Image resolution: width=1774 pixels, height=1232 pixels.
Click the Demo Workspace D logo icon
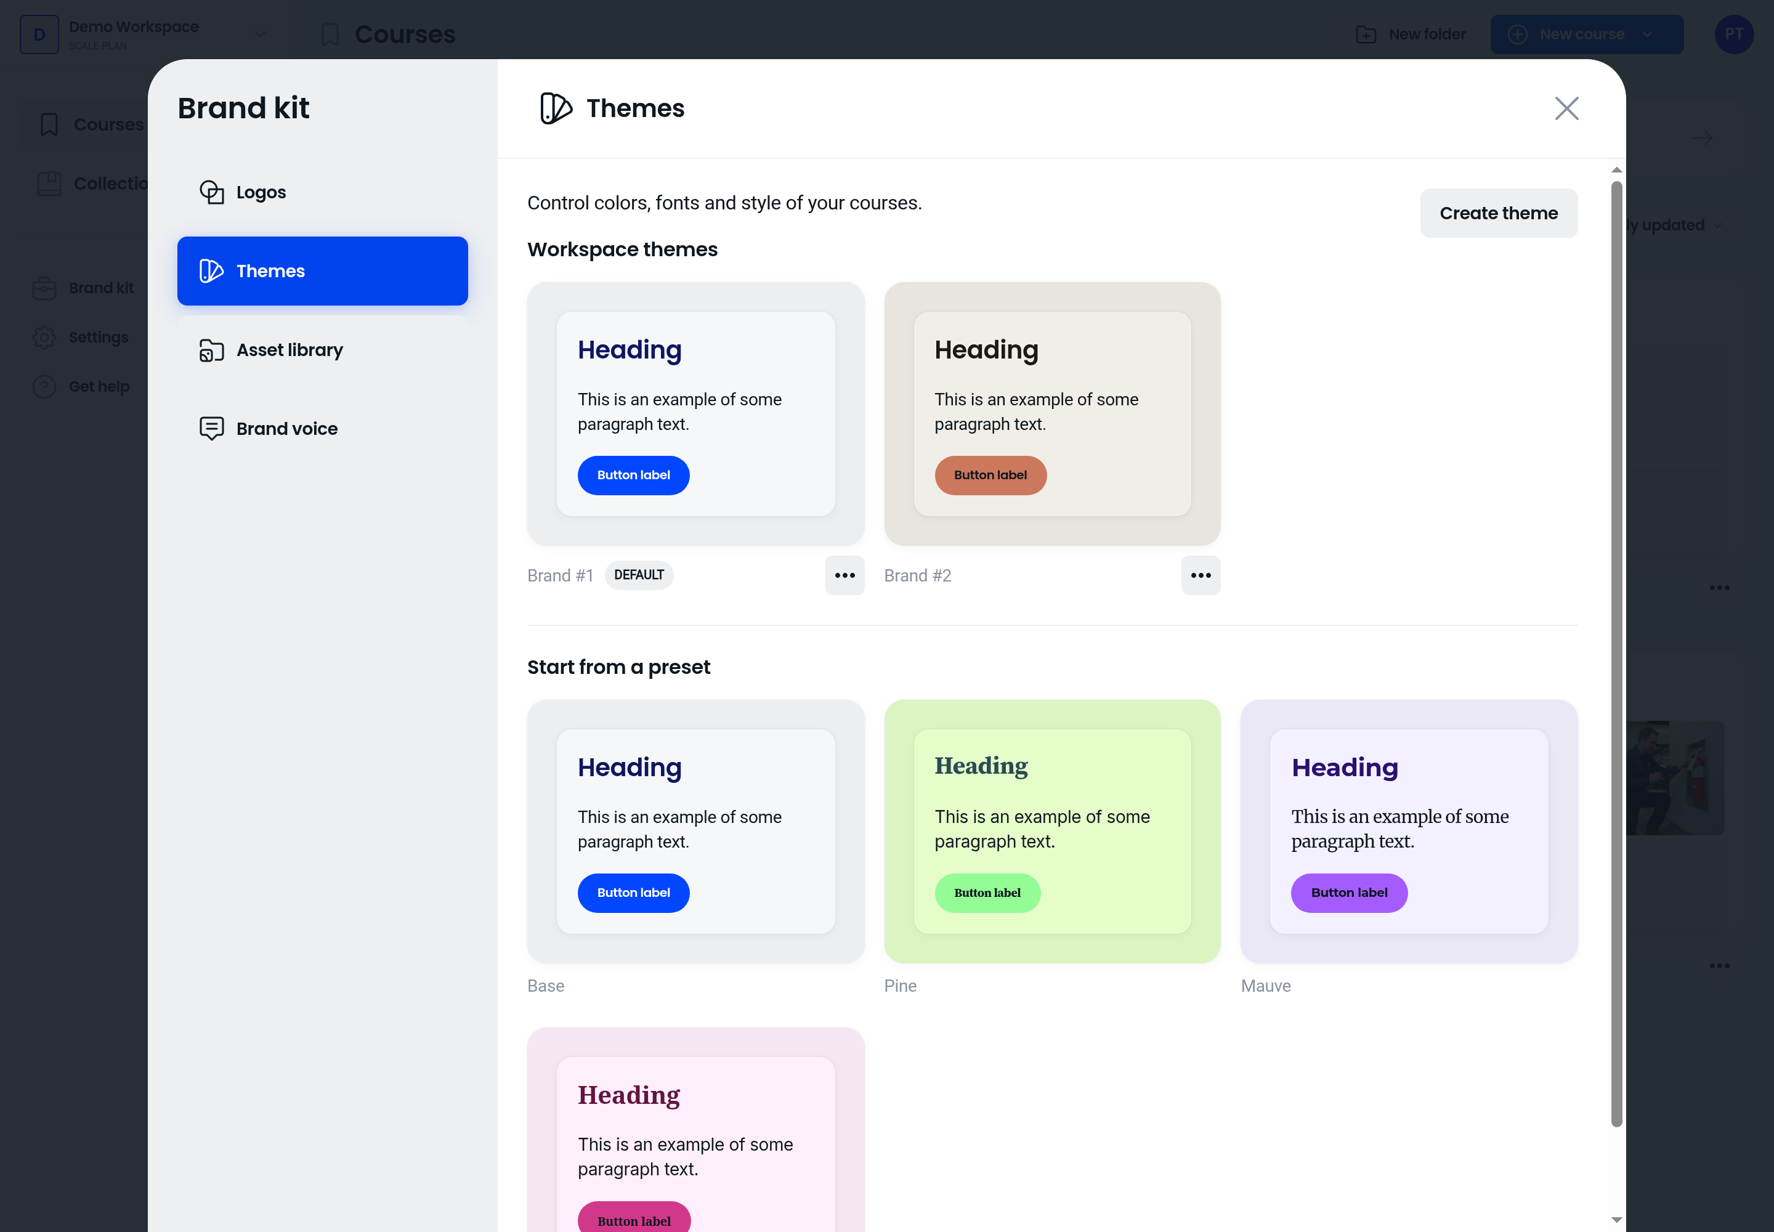(39, 34)
